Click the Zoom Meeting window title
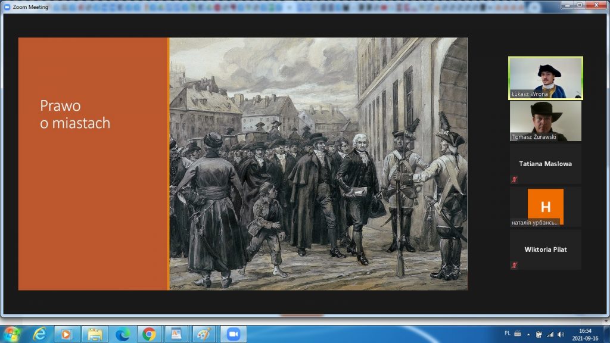The image size is (610, 343). point(29,6)
